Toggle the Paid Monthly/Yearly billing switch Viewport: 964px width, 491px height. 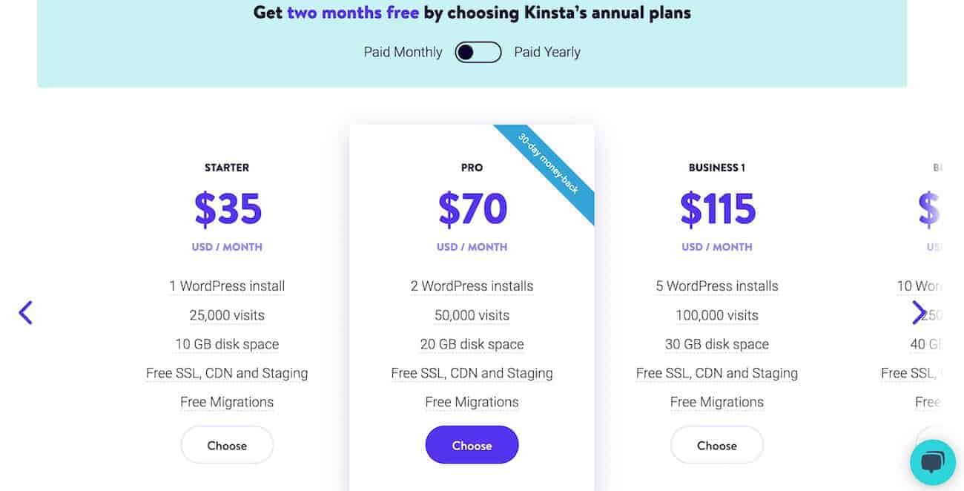(x=478, y=52)
